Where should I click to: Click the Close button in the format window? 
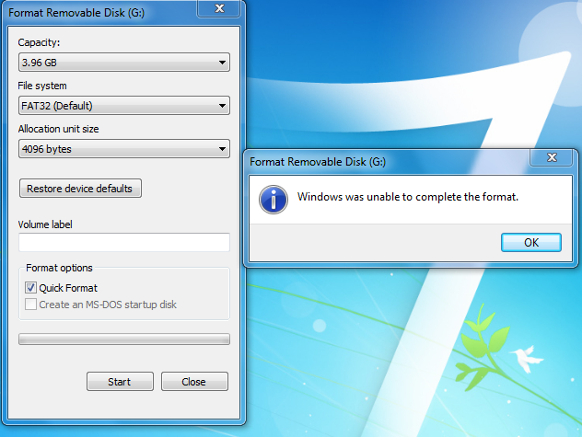194,382
